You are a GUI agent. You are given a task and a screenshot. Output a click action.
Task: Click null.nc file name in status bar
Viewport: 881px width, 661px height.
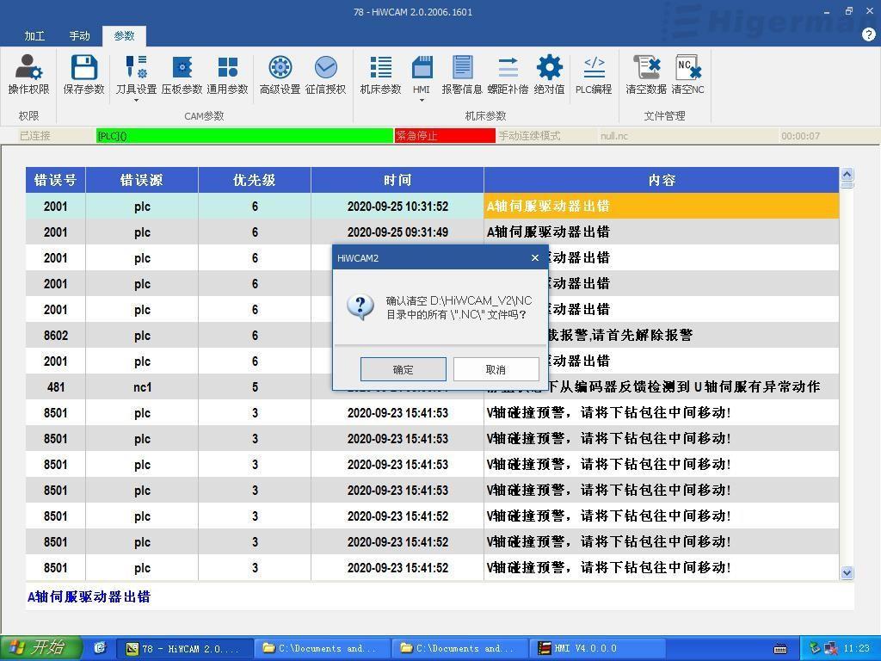(x=614, y=135)
